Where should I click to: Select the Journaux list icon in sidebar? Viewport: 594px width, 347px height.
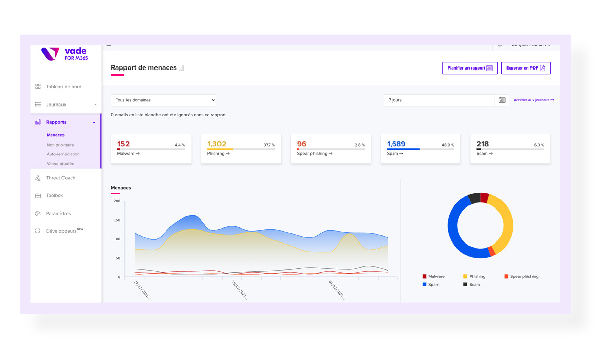click(x=38, y=105)
